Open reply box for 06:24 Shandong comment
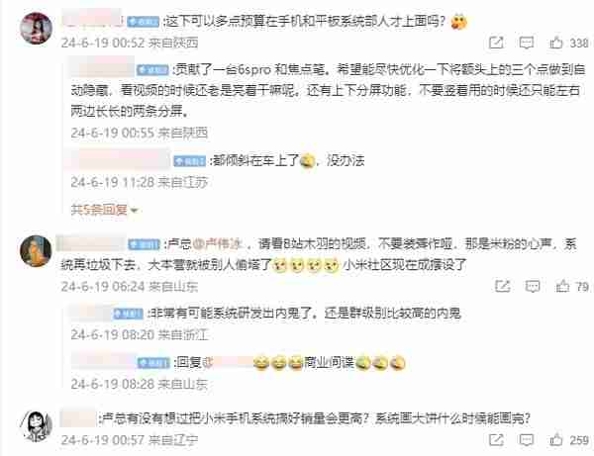Image resolution: width=594 pixels, height=456 pixels. [x=533, y=286]
